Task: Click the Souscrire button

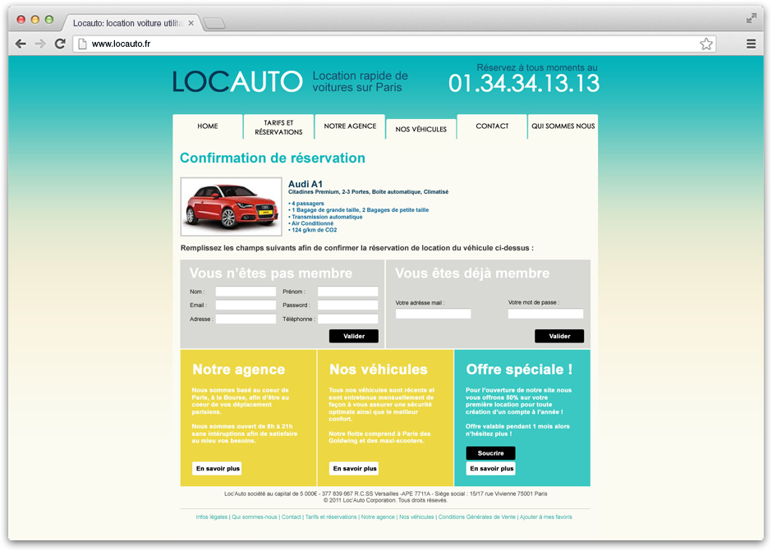Action: [x=490, y=453]
